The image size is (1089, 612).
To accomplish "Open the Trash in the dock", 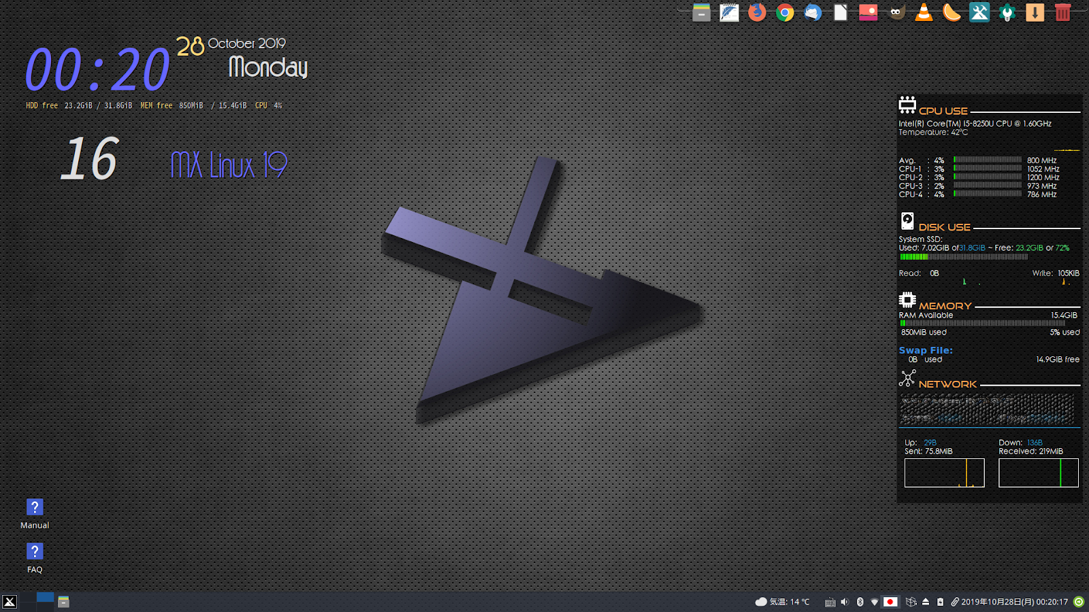I will click(x=1062, y=12).
